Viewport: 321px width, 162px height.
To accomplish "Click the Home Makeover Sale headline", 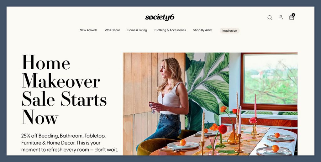I will click(x=64, y=89).
